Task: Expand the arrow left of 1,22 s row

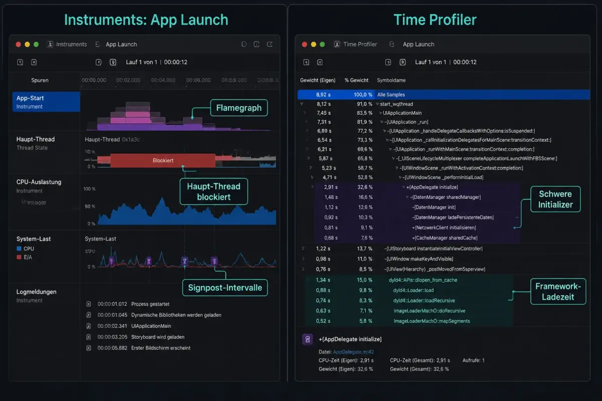Action: point(303,249)
